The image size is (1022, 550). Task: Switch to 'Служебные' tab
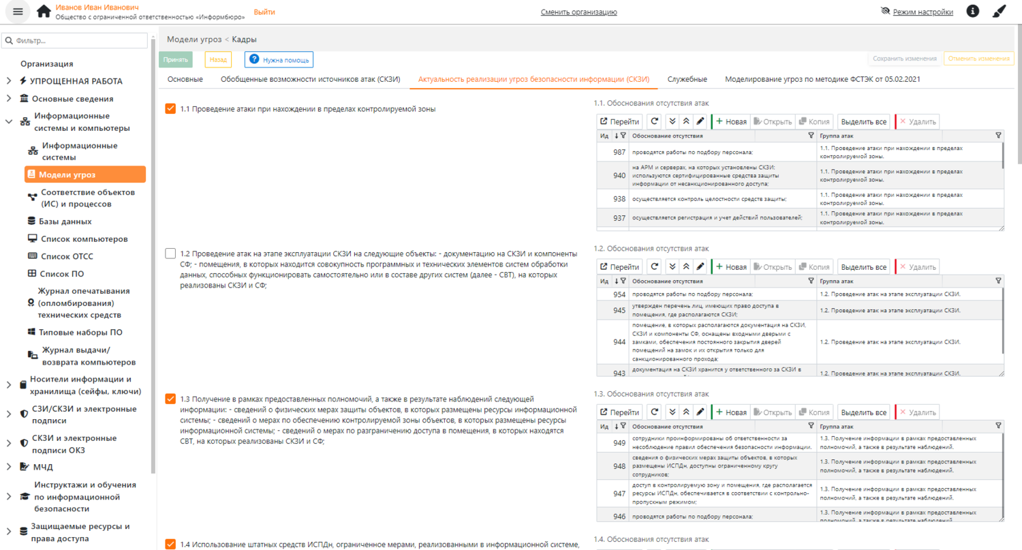point(687,80)
